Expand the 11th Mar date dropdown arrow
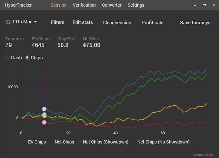The height and width of the screenshot is (158, 219). [35, 22]
